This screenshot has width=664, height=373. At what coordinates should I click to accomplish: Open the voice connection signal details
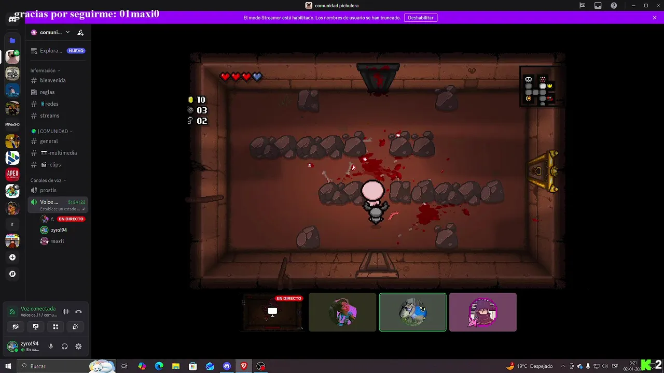pos(12,312)
